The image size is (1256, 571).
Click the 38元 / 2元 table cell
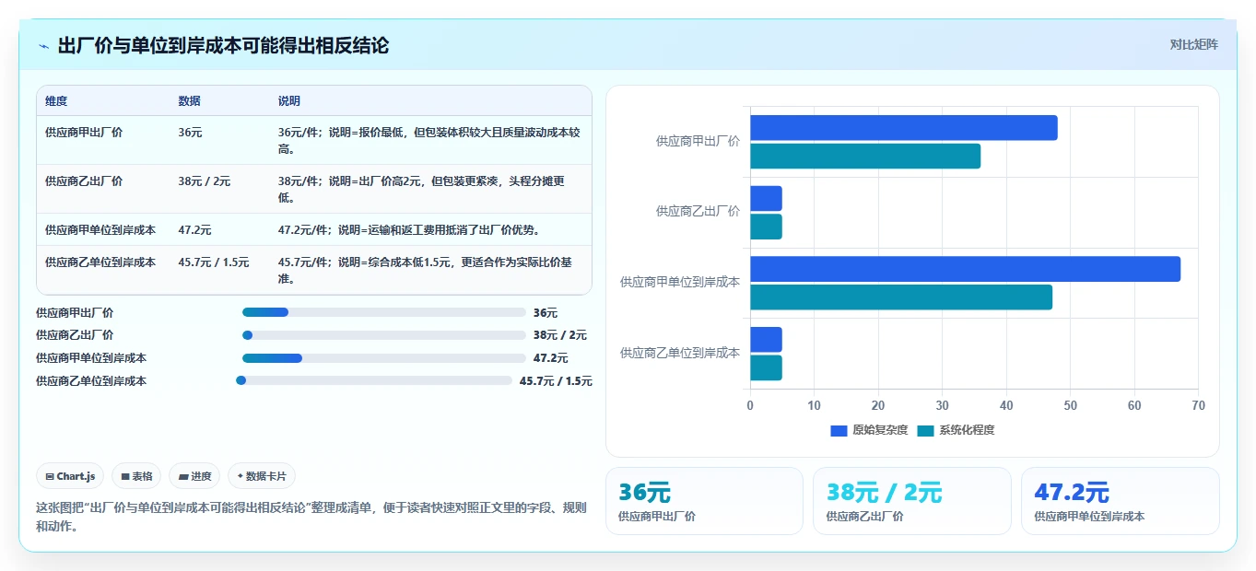205,181
